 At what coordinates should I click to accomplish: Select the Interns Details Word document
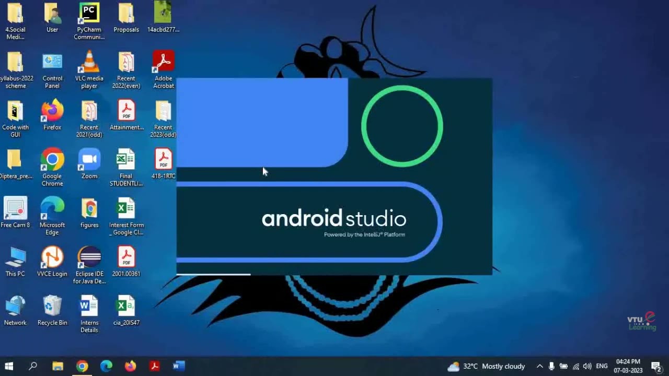click(x=89, y=314)
